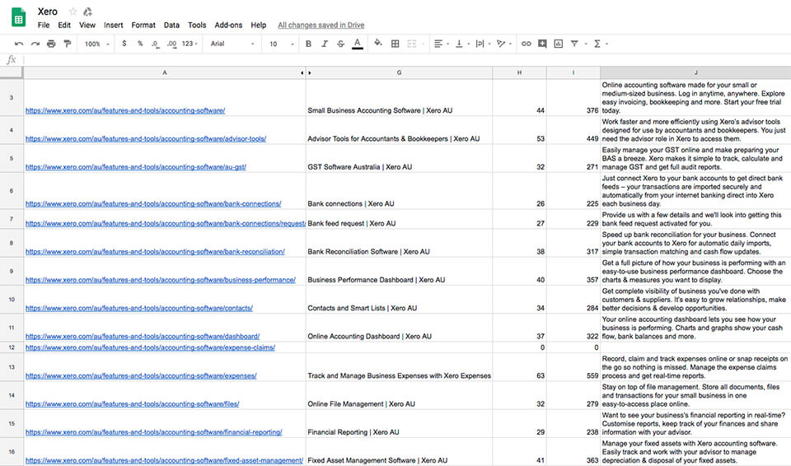
Task: Open the Google Sheets home icon
Action: click(x=19, y=17)
